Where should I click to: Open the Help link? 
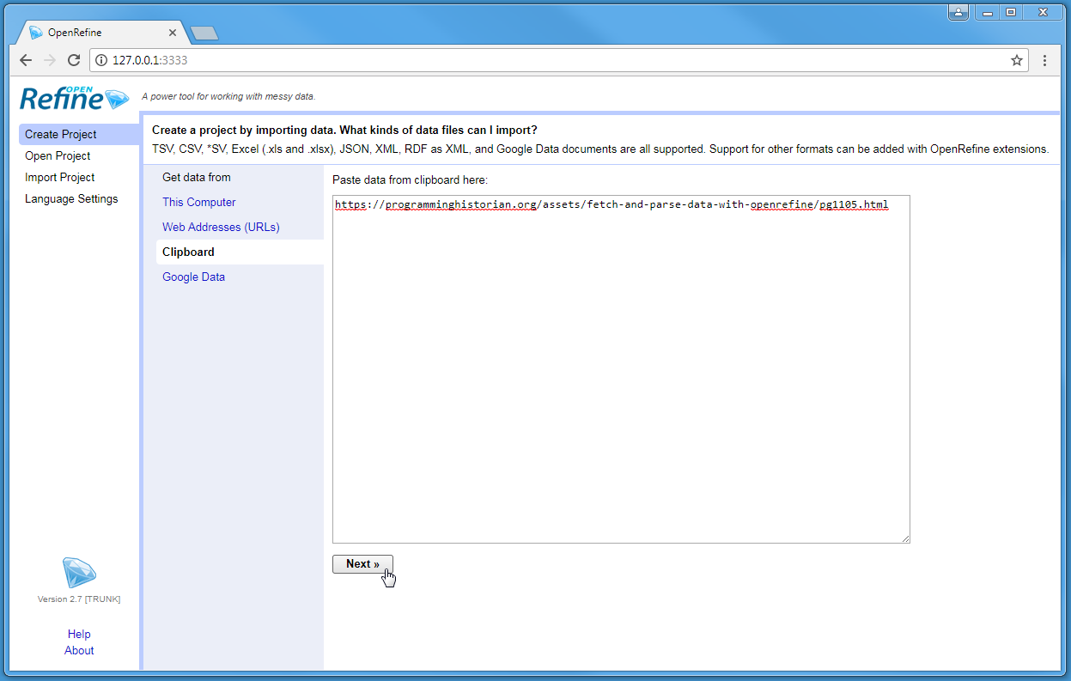78,634
